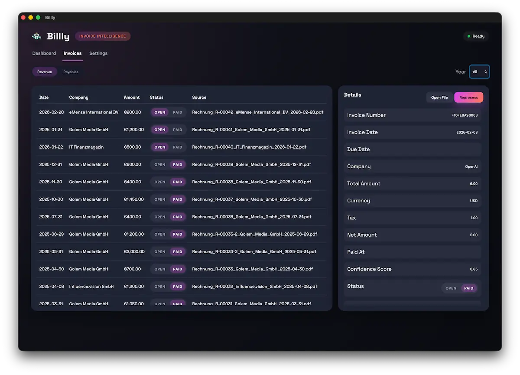Set Status to OPEN in Details panel
520x375 pixels.
451,288
